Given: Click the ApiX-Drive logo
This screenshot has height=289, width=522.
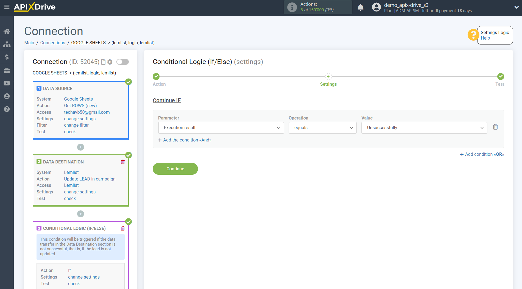Looking at the screenshot, I should tap(35, 7).
